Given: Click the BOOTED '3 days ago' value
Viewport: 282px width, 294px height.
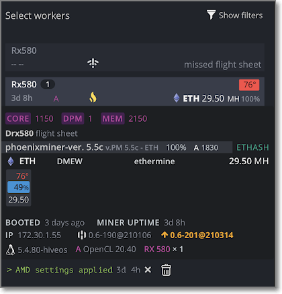Looking at the screenshot, I should point(64,223).
